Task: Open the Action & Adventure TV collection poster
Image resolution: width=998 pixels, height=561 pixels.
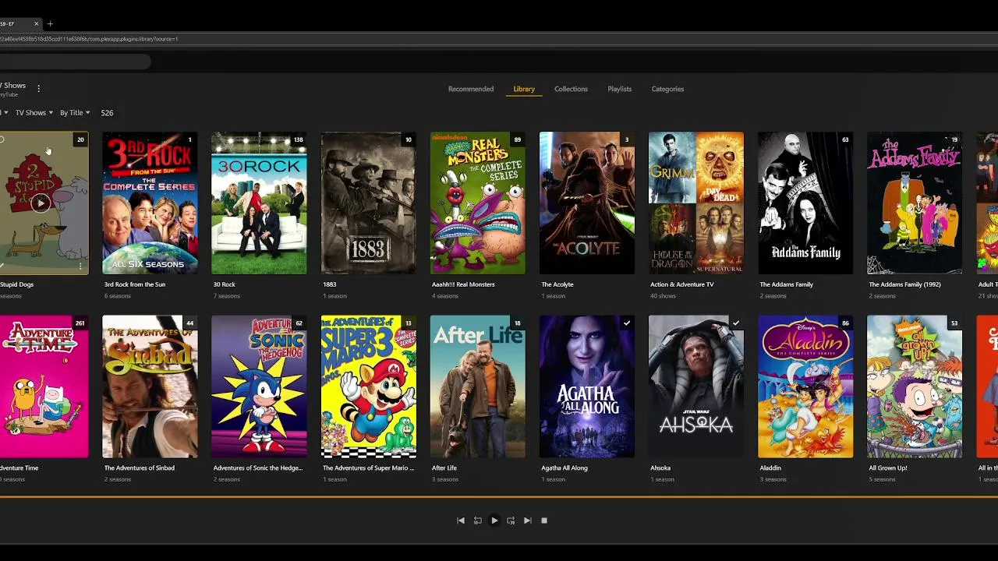Action: click(696, 203)
